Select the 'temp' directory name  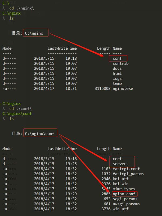(x=117, y=84)
